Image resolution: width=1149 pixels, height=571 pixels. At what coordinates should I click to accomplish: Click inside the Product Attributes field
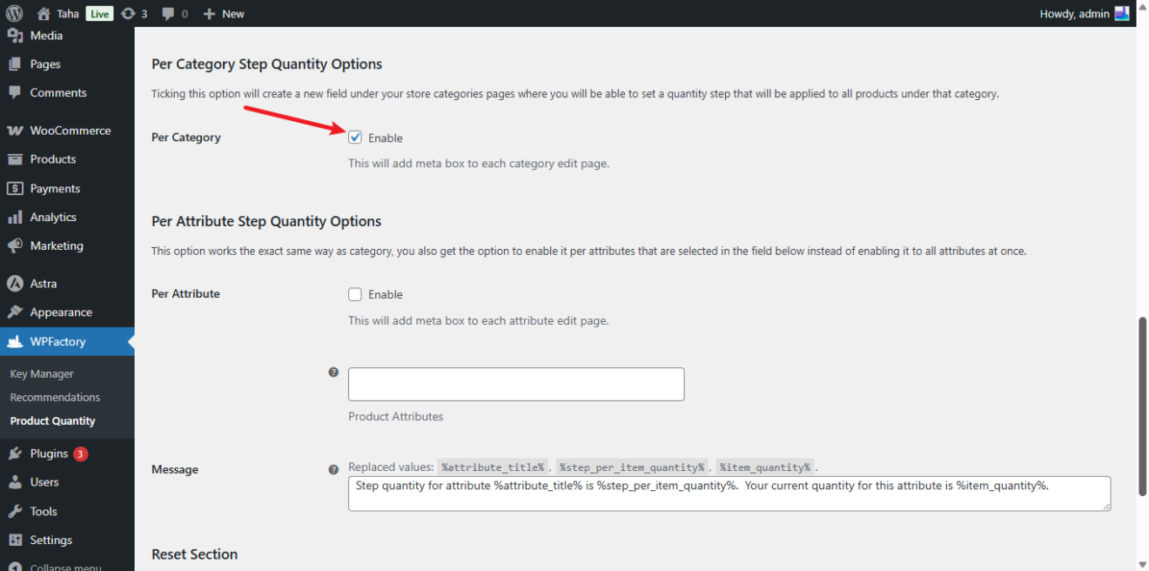[515, 384]
